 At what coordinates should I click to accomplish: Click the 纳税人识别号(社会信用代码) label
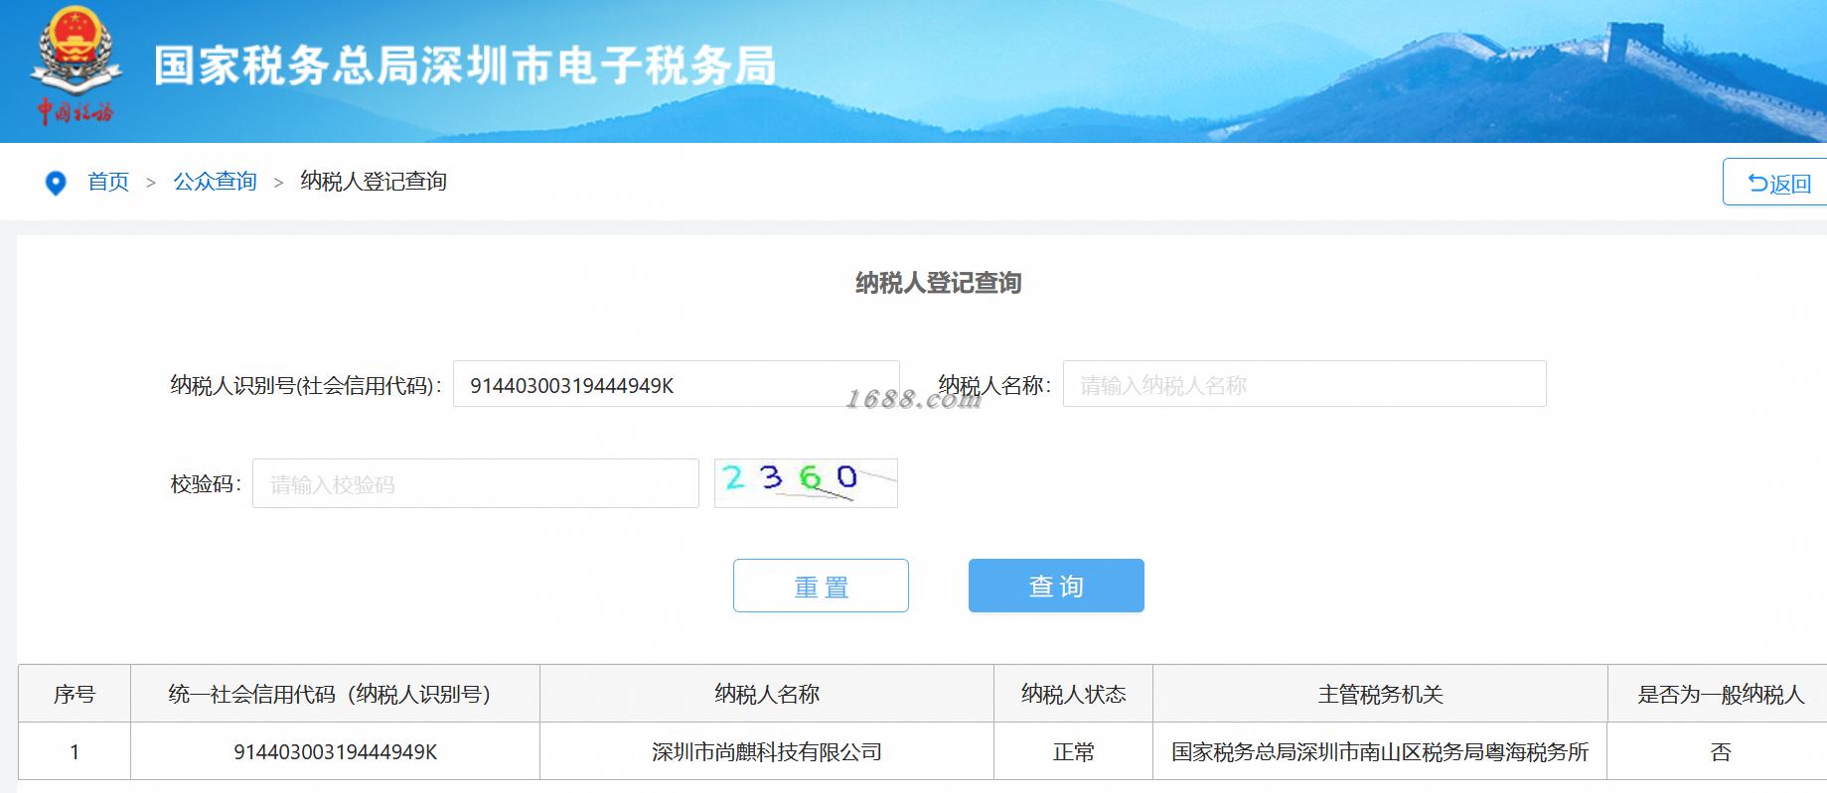tap(306, 385)
